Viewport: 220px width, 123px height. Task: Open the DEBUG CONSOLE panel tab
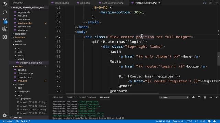pyautogui.click(x=88, y=97)
